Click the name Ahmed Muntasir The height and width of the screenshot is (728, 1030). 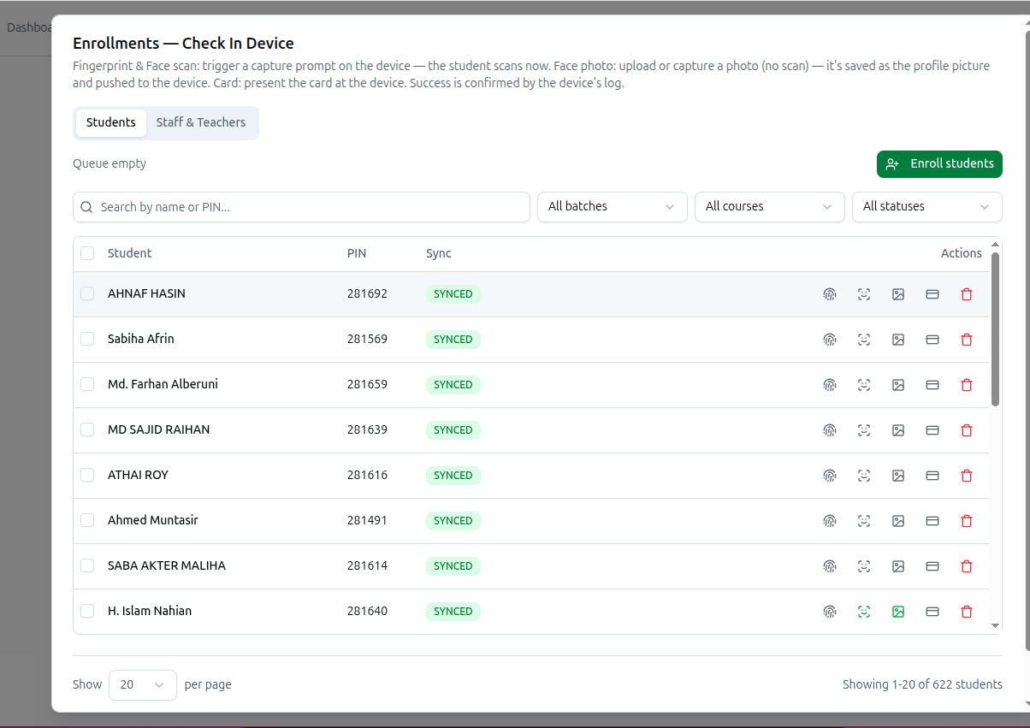pos(153,520)
